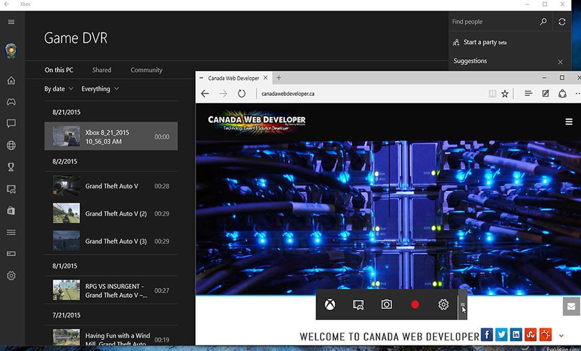Click the Share icon in Edge
The height and width of the screenshot is (351, 581).
point(563,94)
